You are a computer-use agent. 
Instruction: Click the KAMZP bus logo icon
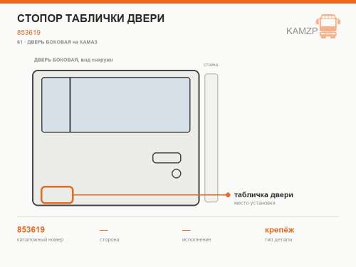tap(328, 26)
